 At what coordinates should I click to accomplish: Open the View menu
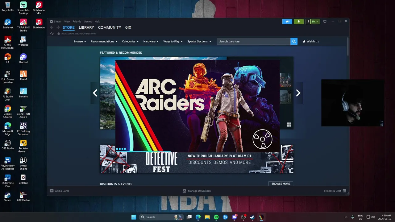pyautogui.click(x=67, y=22)
